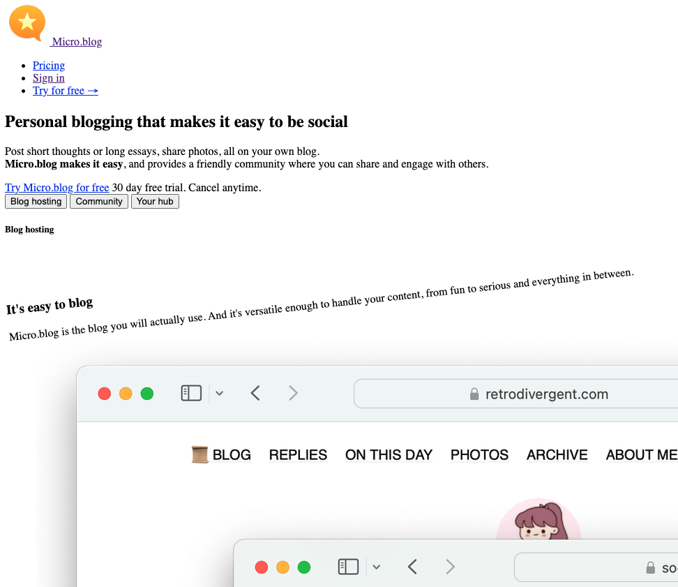This screenshot has height=587, width=678.
Task: Click the 'Micro.blog makes it easy' bold sentence
Action: 64,164
